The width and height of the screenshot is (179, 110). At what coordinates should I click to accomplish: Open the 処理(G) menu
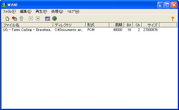57,12
